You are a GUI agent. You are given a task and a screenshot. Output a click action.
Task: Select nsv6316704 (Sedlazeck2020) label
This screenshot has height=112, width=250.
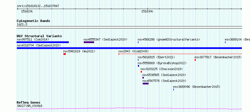coord(39,45)
